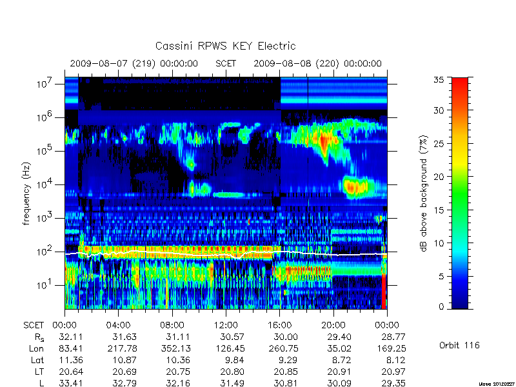Click the 'Orbit 116' label
516x387 pixels.
[459, 346]
